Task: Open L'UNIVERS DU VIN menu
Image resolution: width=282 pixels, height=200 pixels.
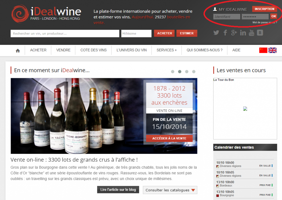Action: 132,50
